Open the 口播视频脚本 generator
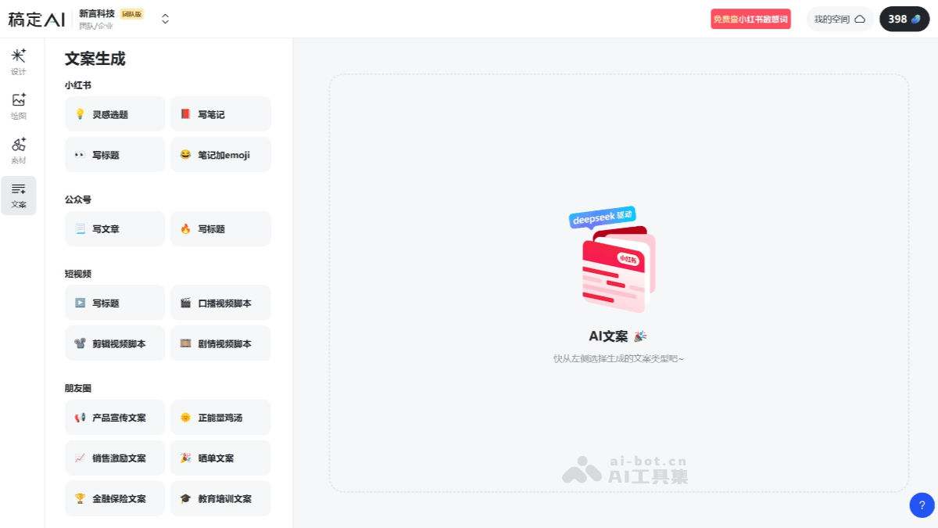 pyautogui.click(x=220, y=303)
